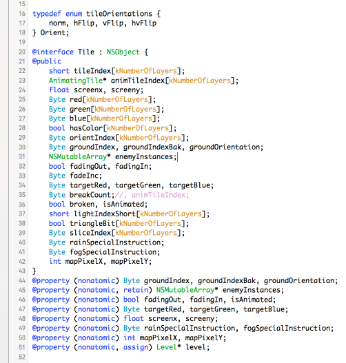Click red array variable on line 25
This screenshot has height=363, width=346.
pos(76,99)
